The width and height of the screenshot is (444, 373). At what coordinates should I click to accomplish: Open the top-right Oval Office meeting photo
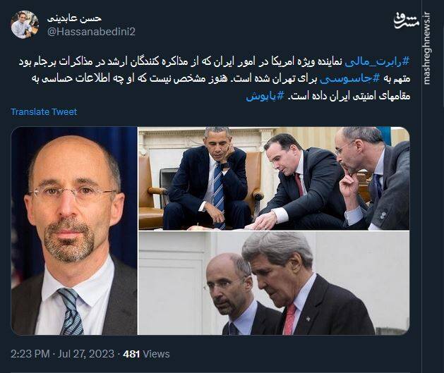click(x=274, y=178)
